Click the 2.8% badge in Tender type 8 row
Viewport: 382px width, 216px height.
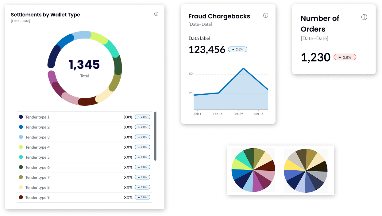[142, 187]
